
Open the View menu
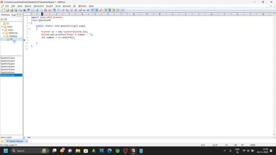click(20, 6)
